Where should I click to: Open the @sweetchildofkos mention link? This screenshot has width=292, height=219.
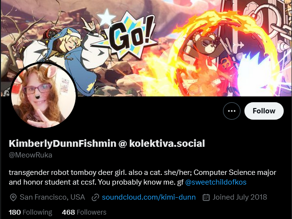[216, 182]
